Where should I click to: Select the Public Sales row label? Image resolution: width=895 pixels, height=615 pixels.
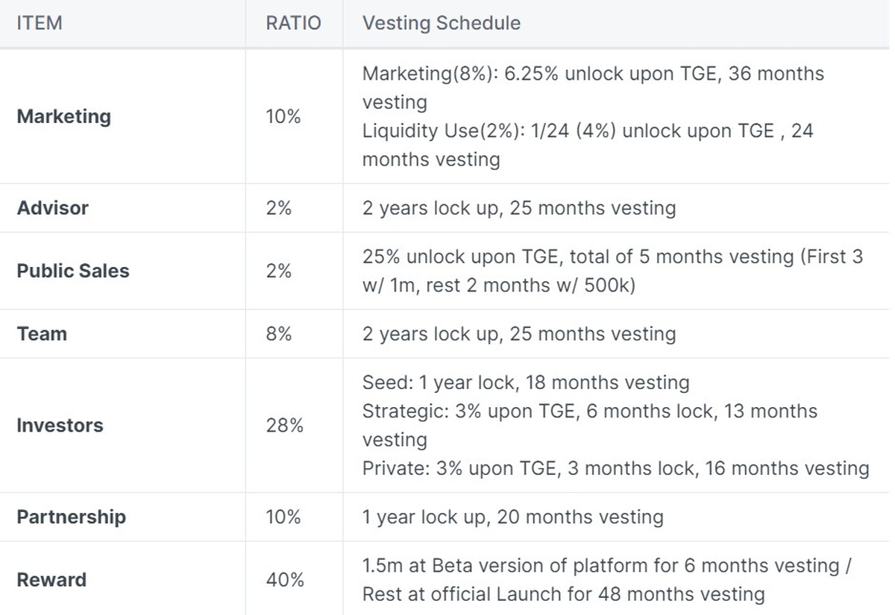coord(72,271)
